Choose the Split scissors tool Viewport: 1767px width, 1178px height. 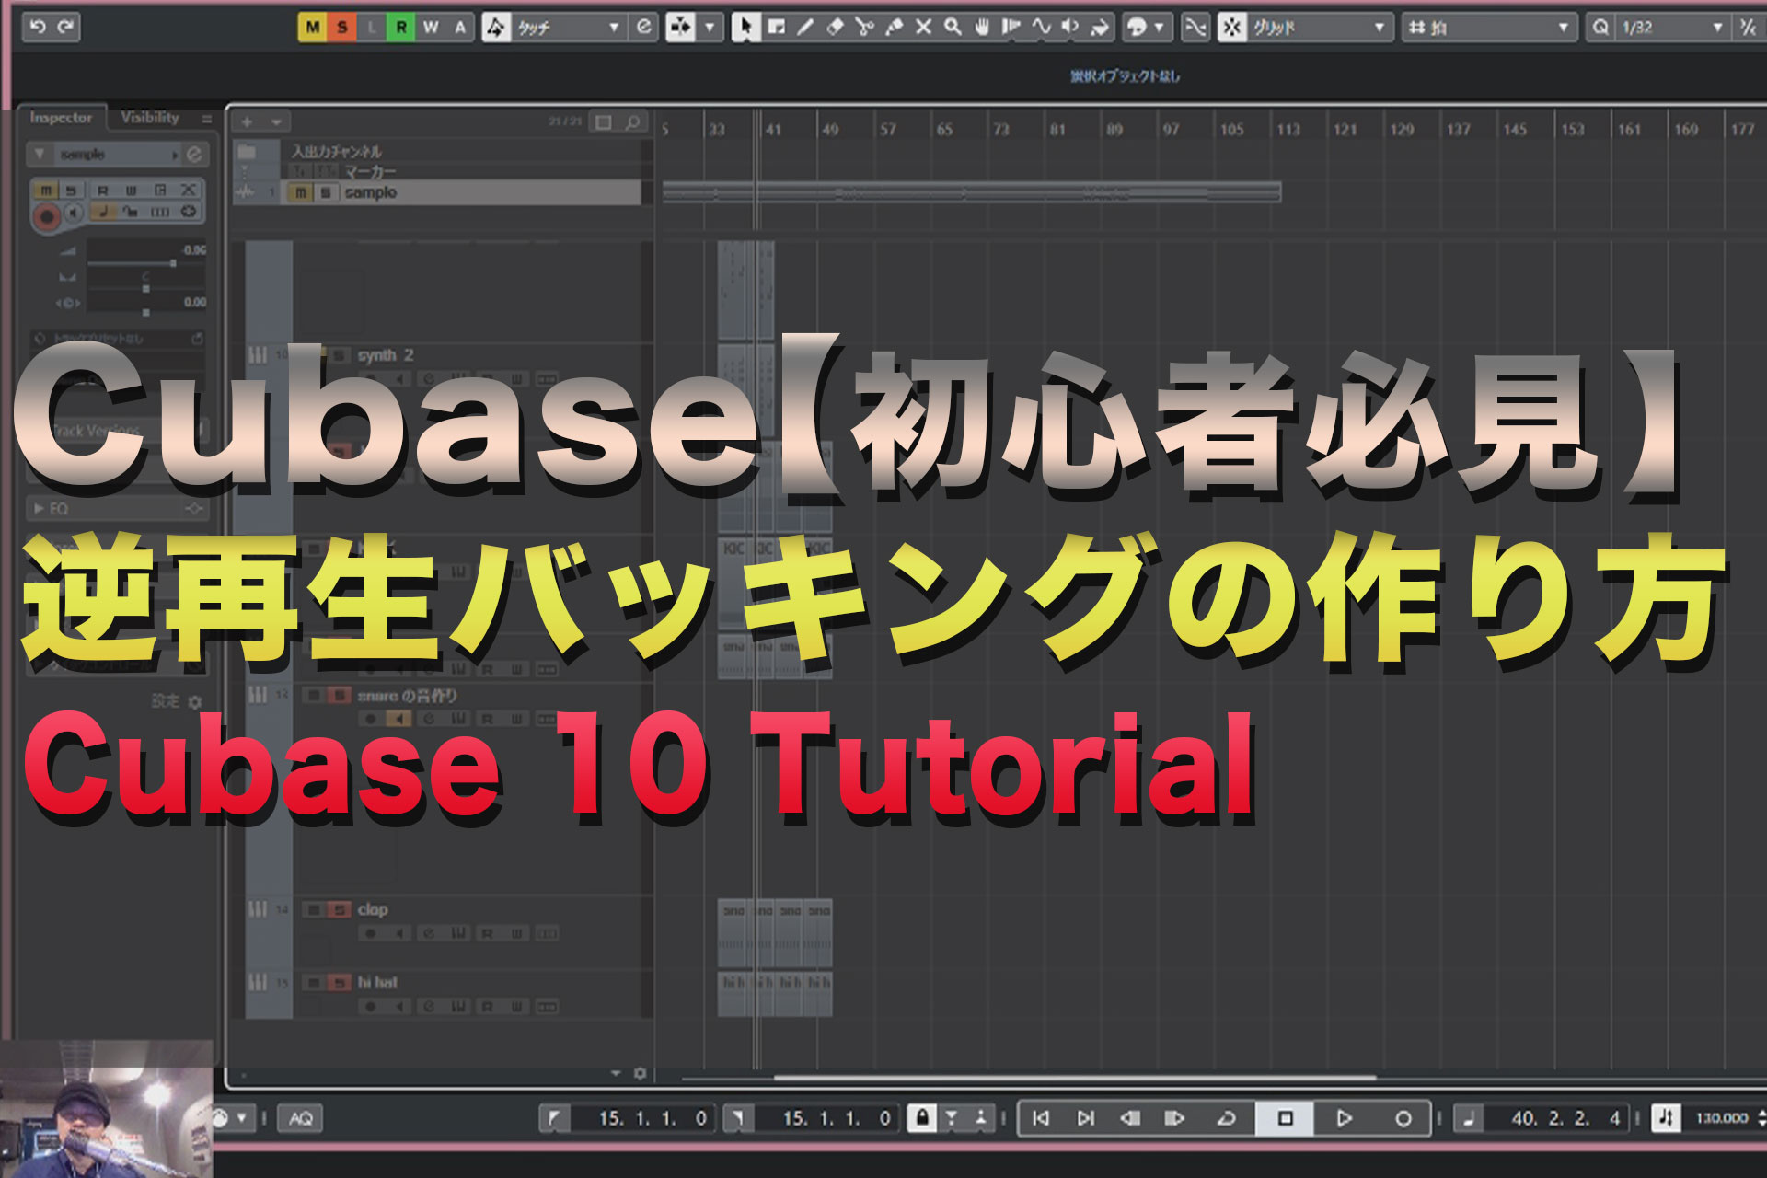click(864, 28)
